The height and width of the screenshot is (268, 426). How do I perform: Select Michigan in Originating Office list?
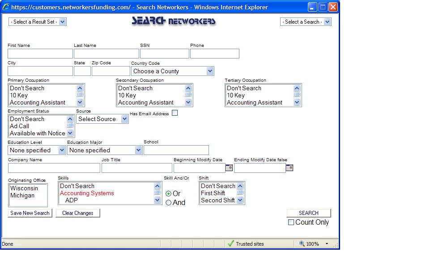[x=28, y=195]
